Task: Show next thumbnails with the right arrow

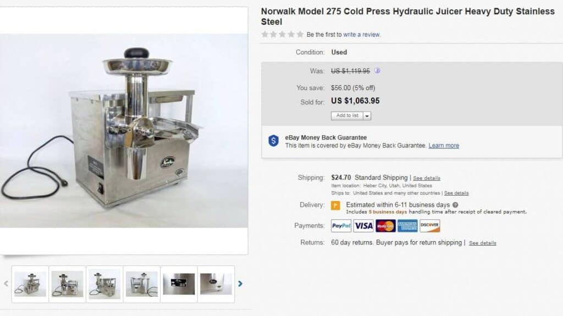Action: [240, 284]
